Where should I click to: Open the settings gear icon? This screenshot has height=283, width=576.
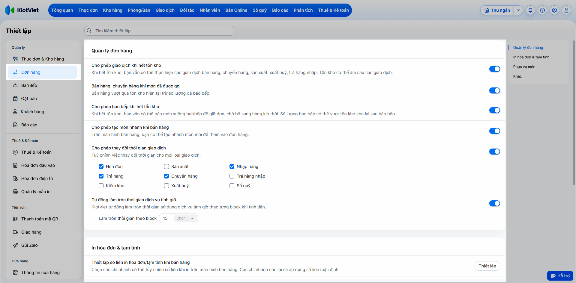click(554, 10)
